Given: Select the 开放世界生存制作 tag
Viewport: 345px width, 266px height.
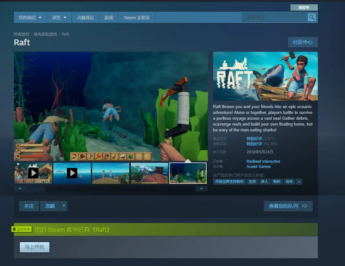Looking at the screenshot, I should click(x=229, y=182).
